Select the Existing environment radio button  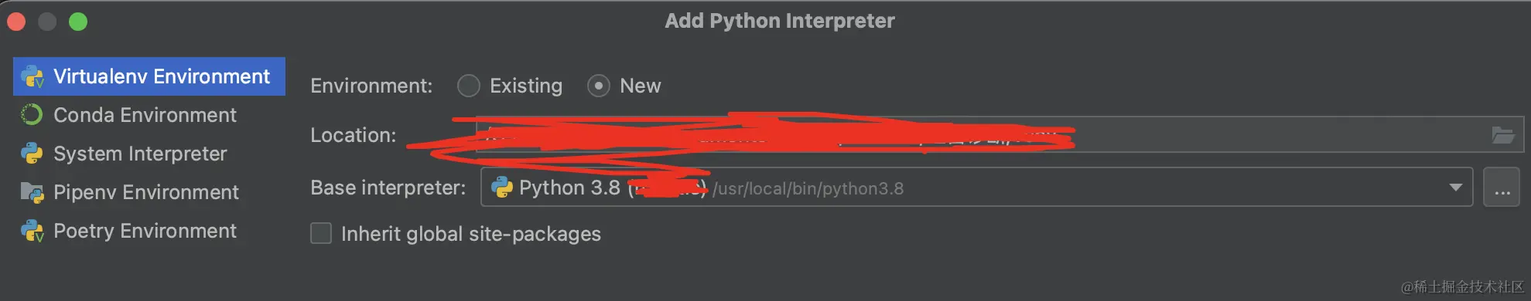pyautogui.click(x=469, y=86)
